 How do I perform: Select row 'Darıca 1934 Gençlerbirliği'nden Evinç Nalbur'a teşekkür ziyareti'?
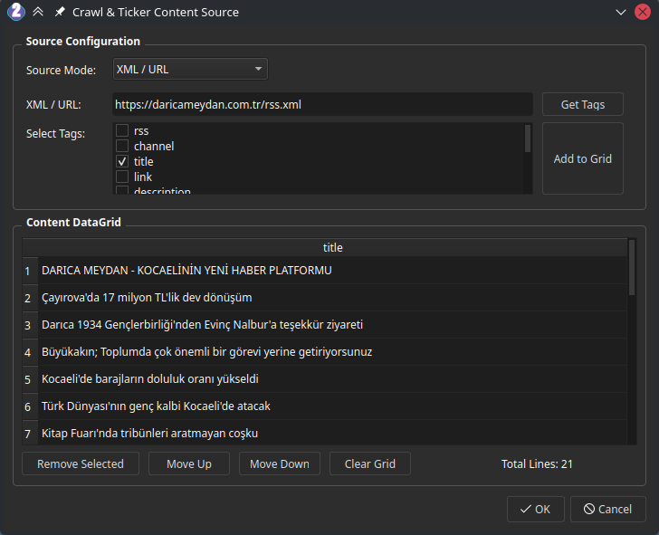[332, 324]
